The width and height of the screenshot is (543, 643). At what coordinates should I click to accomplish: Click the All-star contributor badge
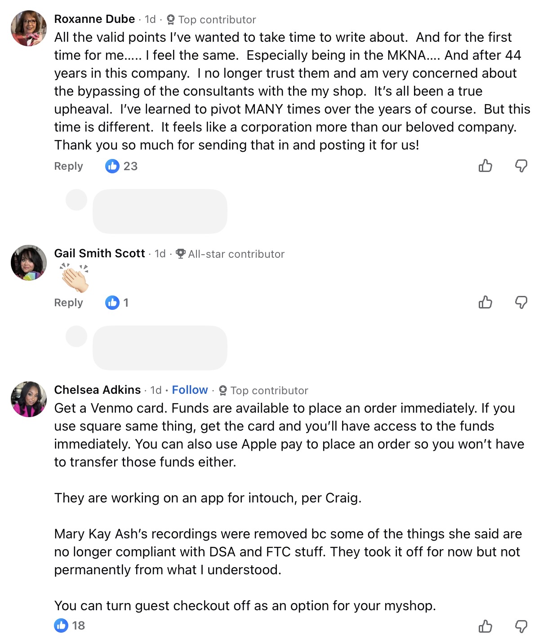tap(230, 254)
